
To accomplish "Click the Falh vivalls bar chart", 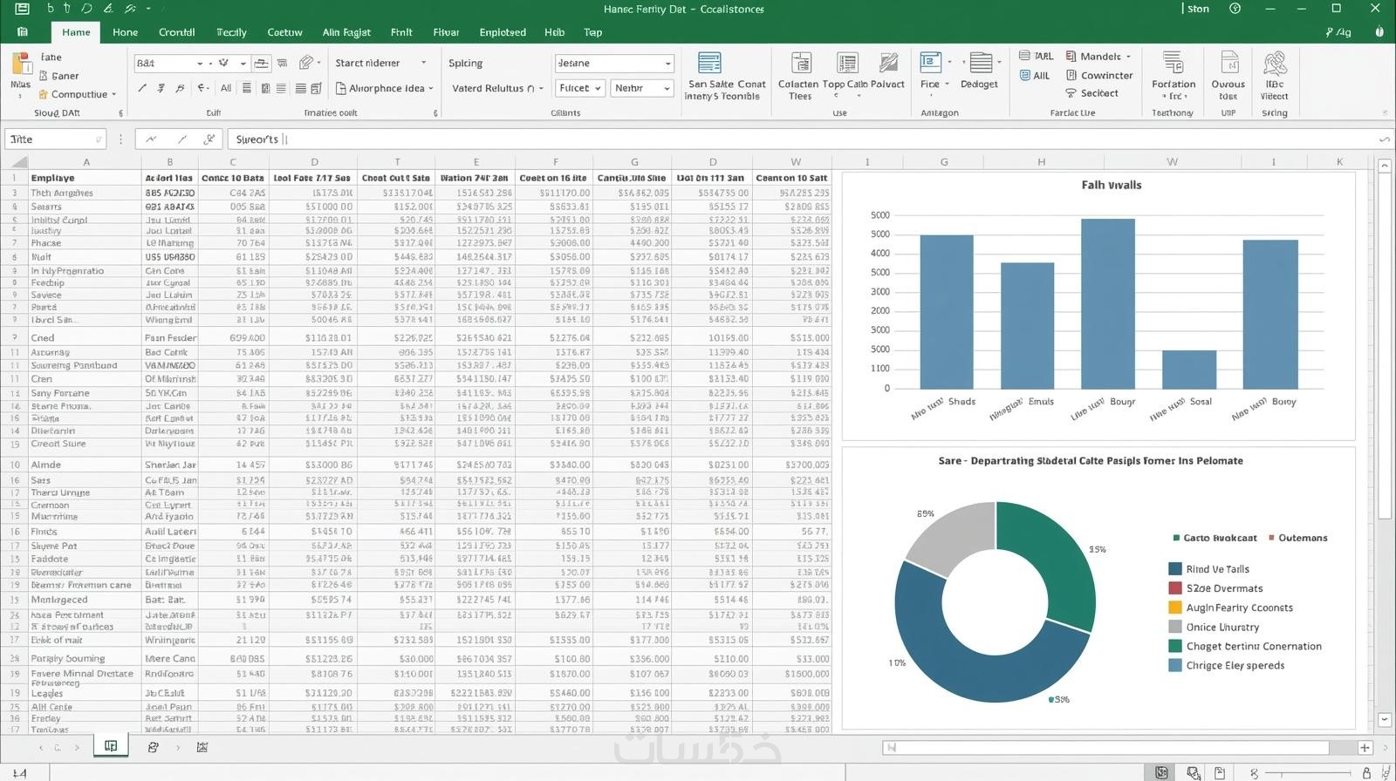I will pyautogui.click(x=1098, y=306).
